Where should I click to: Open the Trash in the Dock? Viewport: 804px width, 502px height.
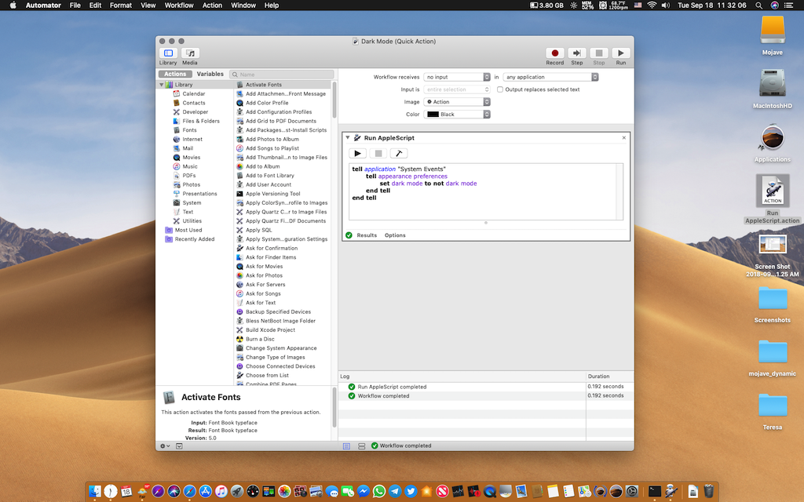(x=708, y=491)
